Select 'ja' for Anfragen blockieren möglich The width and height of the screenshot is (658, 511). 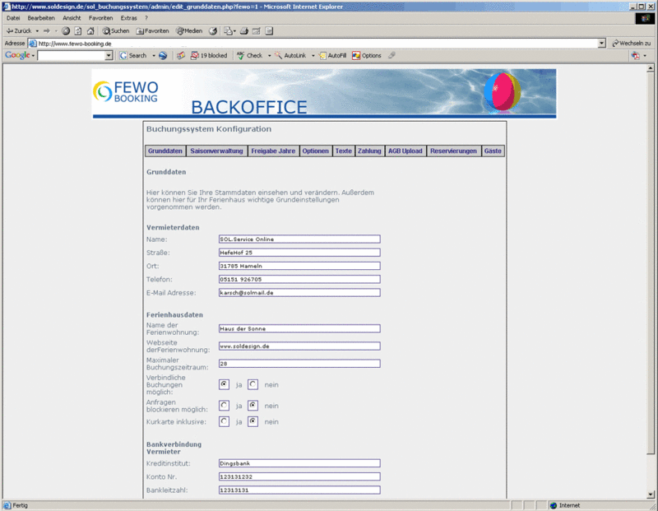pyautogui.click(x=224, y=405)
